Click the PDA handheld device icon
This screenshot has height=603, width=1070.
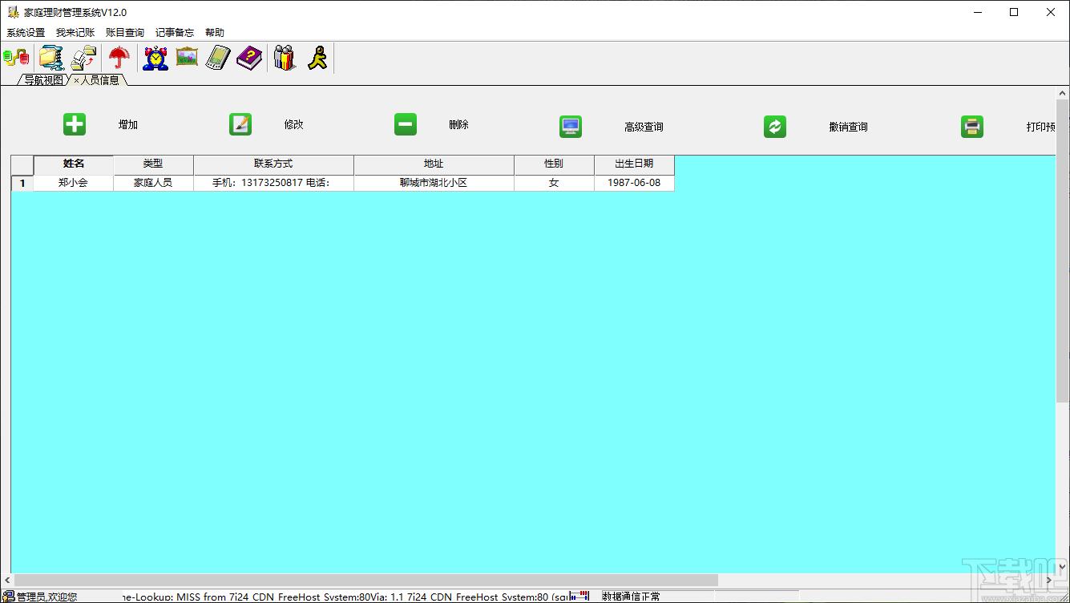(x=218, y=58)
